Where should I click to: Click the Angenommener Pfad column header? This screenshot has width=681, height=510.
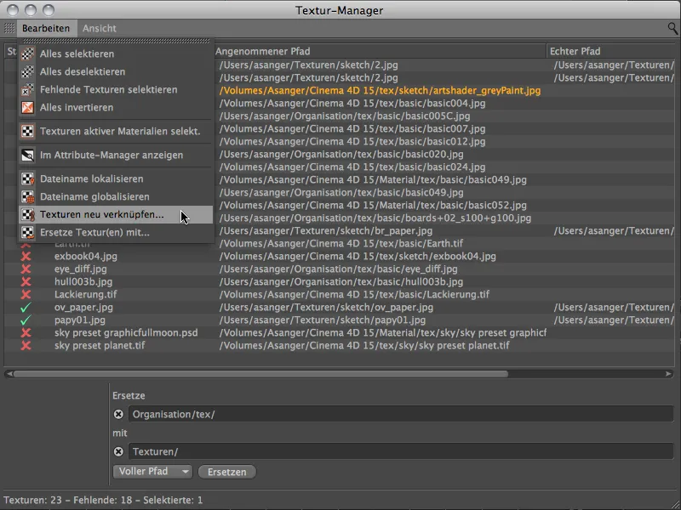[380, 51]
